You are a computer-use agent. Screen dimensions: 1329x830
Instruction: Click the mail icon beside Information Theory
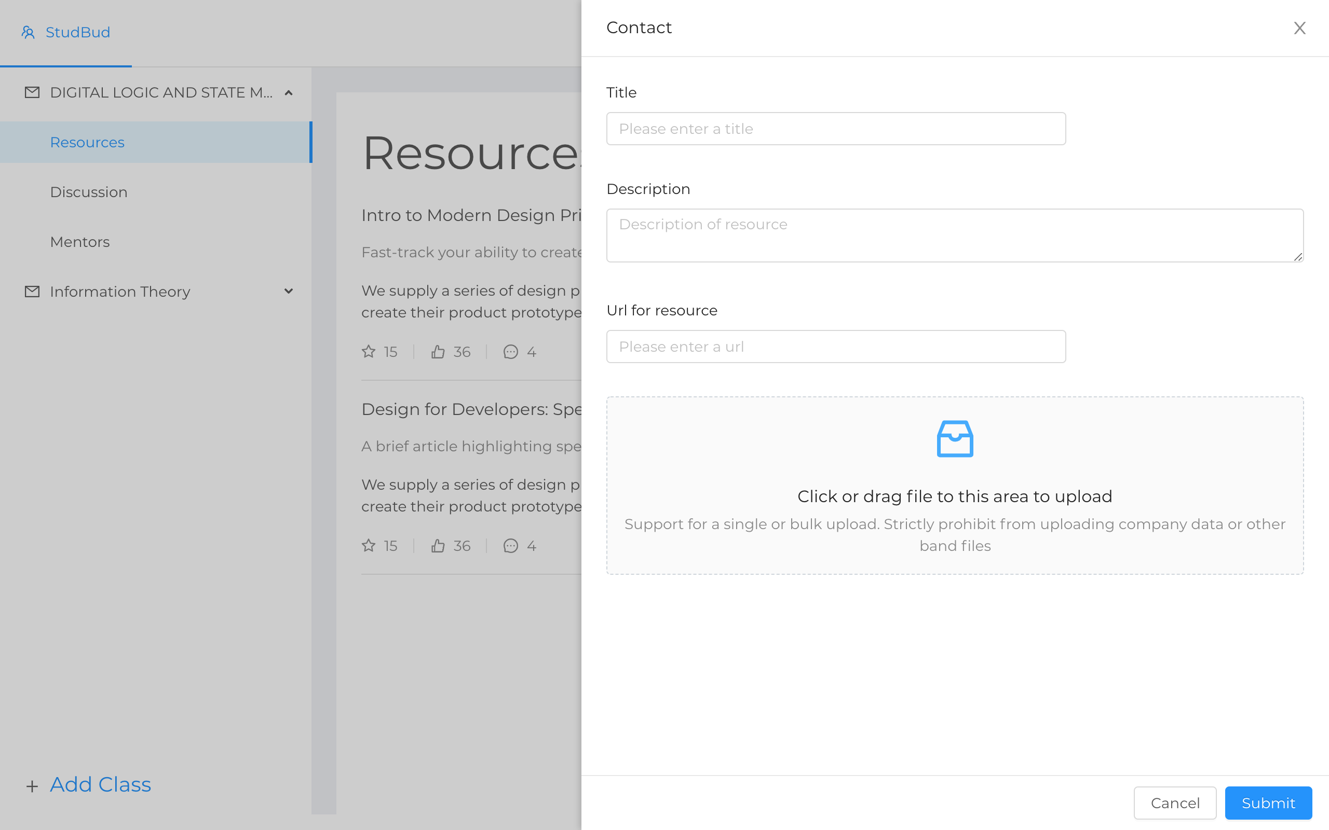[x=32, y=292]
